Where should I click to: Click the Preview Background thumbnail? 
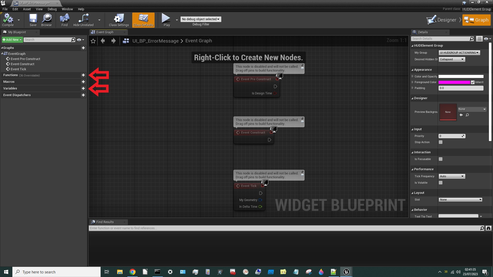448,112
